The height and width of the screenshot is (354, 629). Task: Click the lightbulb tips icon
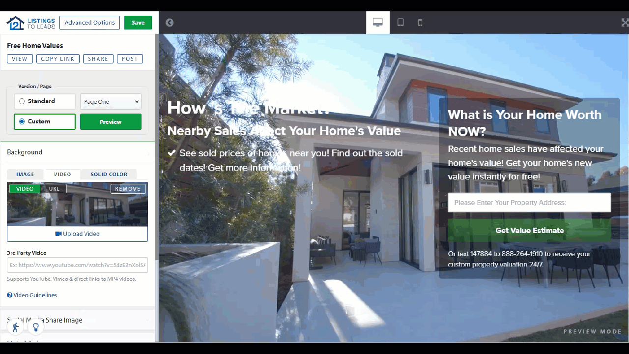point(35,327)
